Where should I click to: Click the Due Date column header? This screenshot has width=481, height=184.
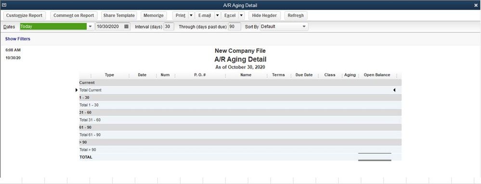click(304, 75)
